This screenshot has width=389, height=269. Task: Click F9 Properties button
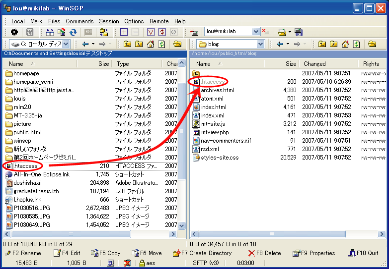tap(314, 253)
